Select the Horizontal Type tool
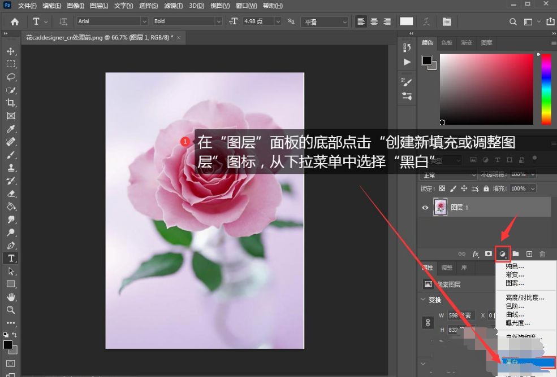 pyautogui.click(x=11, y=258)
